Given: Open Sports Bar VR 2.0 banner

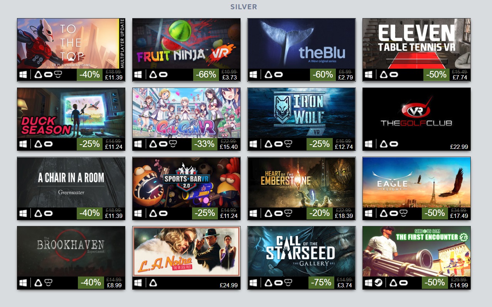Looking at the screenshot, I should coord(186,182).
